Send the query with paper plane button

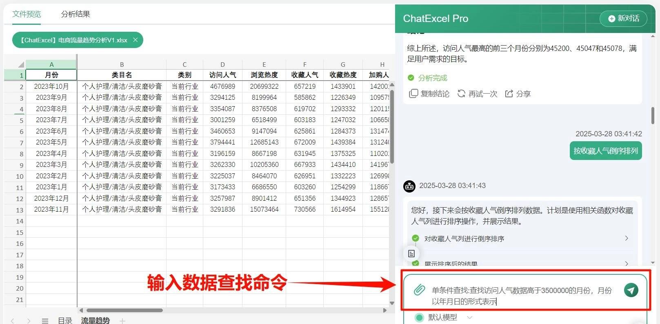[x=631, y=290]
